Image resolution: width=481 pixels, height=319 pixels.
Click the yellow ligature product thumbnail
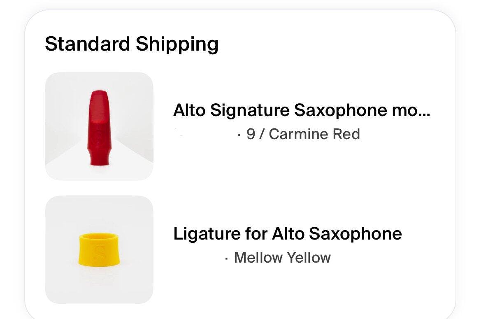[99, 249]
